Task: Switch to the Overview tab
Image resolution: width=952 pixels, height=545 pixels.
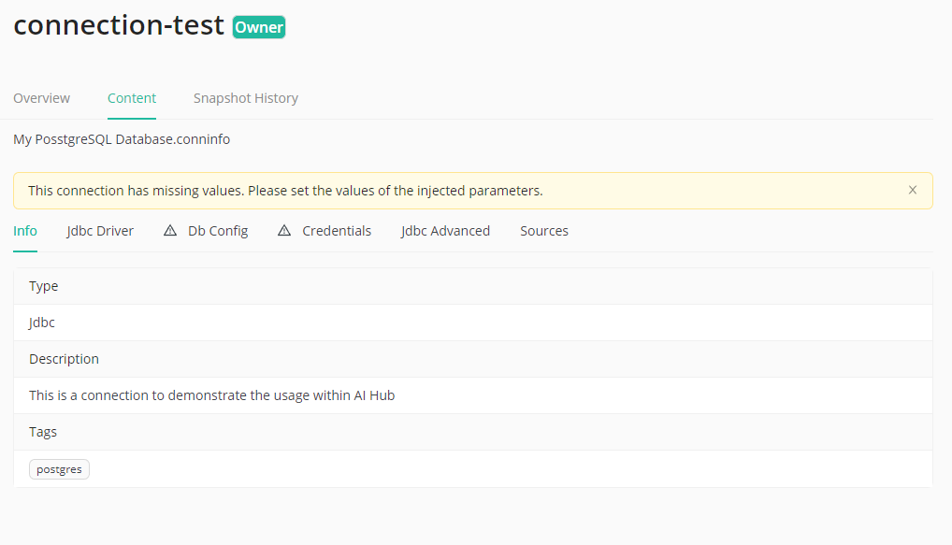Action: [x=41, y=98]
